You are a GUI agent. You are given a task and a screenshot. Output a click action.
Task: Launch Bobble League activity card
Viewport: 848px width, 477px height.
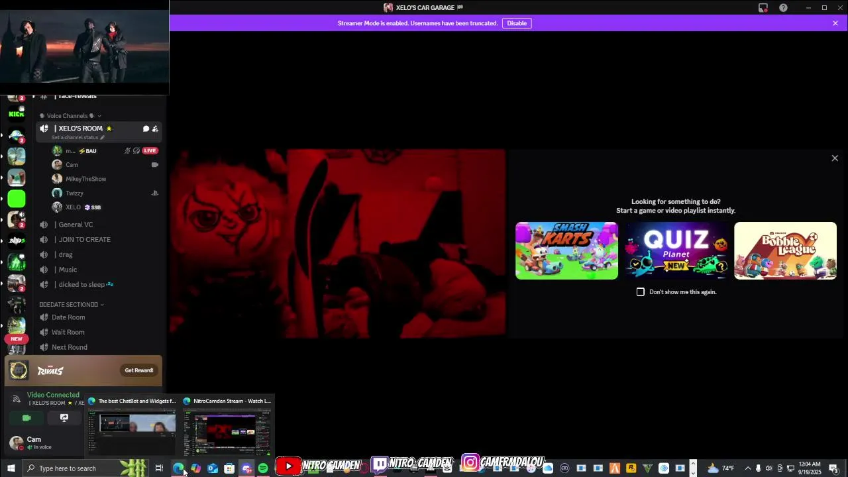click(x=785, y=250)
